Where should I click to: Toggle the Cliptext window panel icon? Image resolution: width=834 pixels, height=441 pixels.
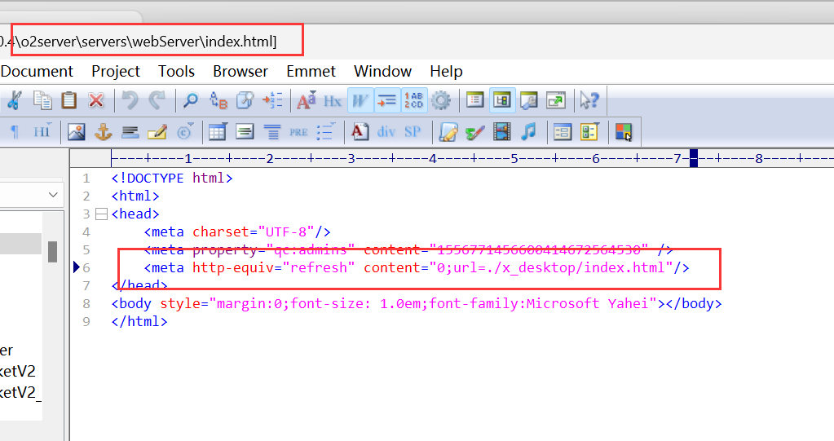click(x=475, y=100)
